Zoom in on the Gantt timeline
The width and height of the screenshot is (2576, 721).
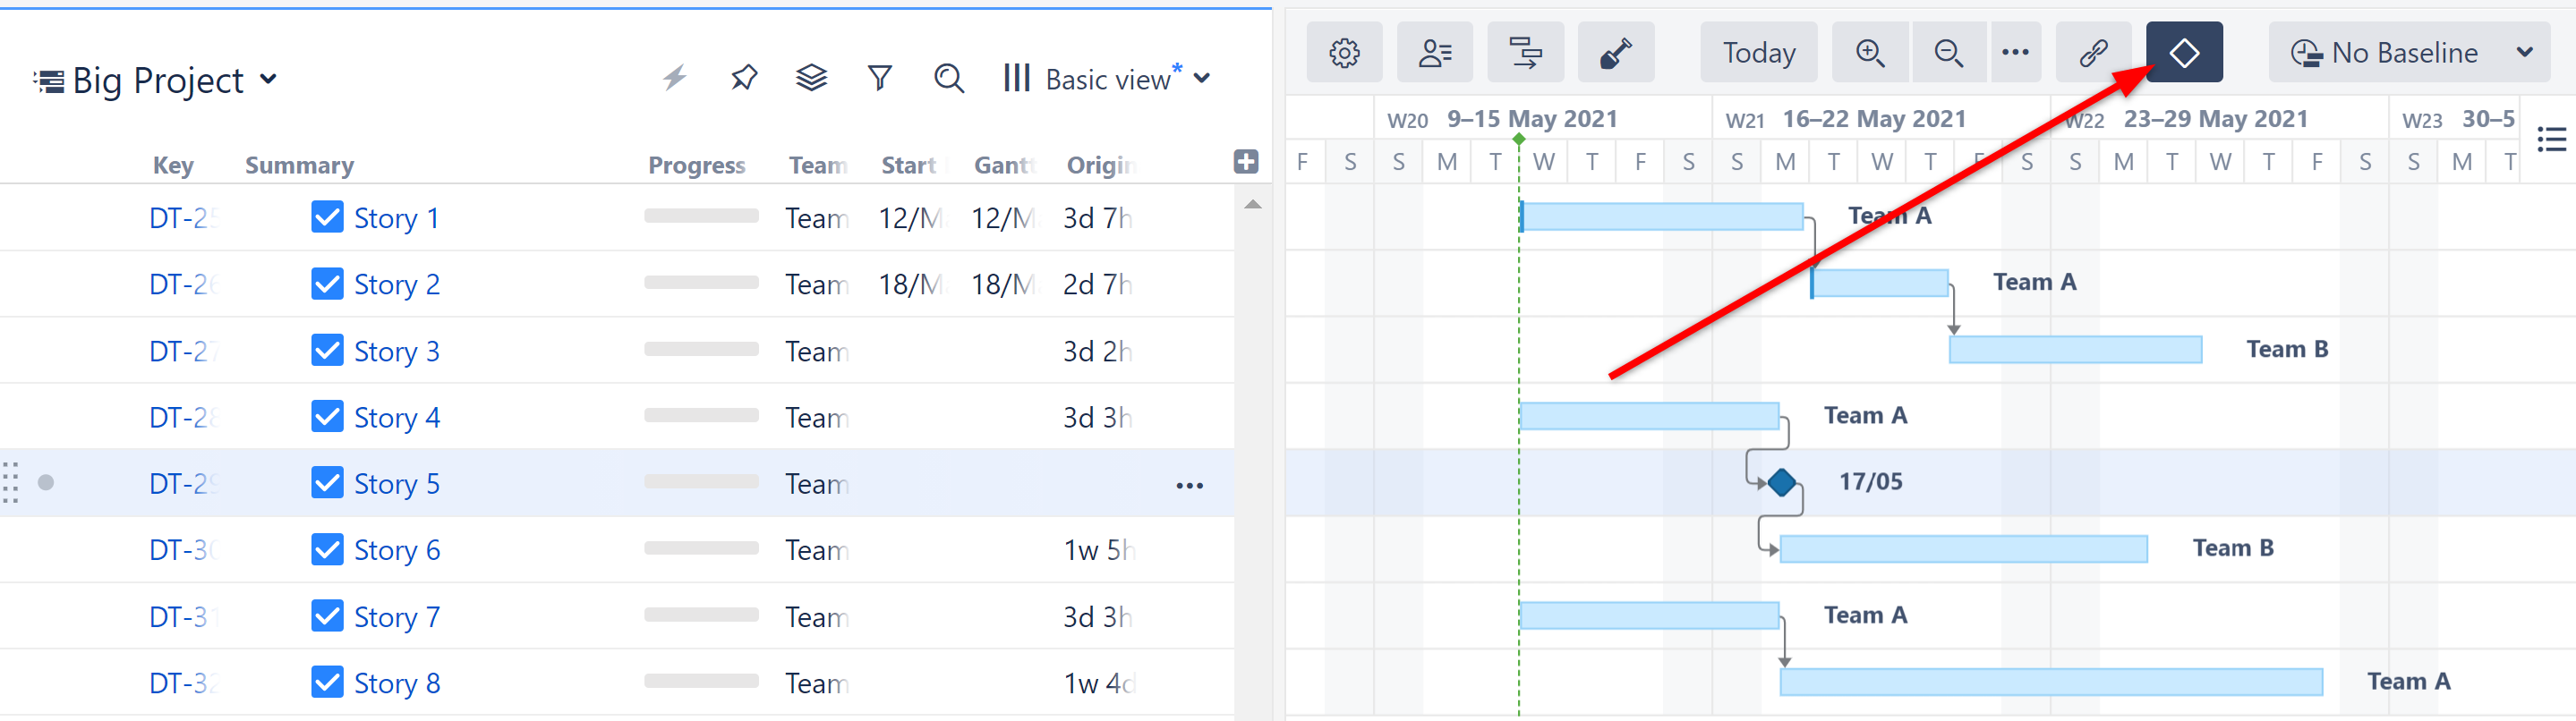(x=1870, y=53)
